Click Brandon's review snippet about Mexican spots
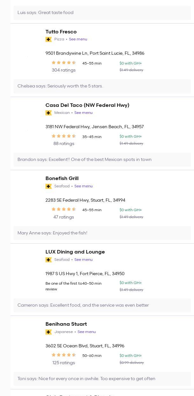The width and height of the screenshot is (194, 396). tap(84, 160)
